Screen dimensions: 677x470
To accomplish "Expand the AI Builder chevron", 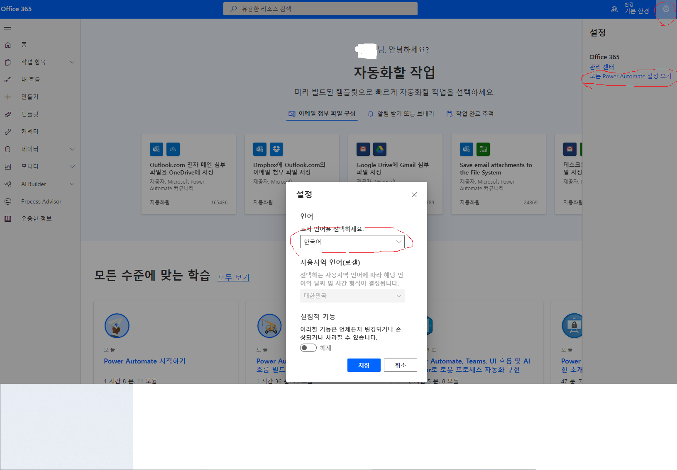I will 72,184.
